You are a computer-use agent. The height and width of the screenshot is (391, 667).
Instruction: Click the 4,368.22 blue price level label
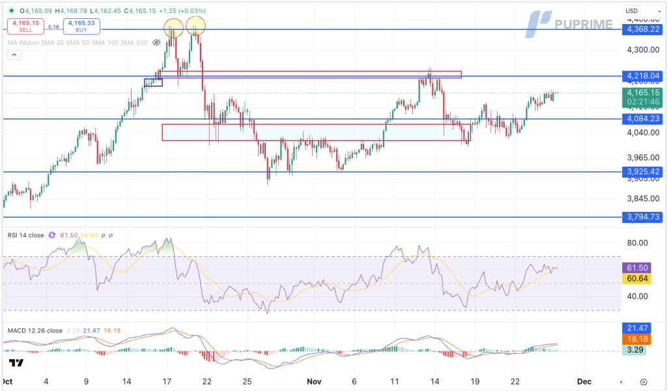click(642, 30)
